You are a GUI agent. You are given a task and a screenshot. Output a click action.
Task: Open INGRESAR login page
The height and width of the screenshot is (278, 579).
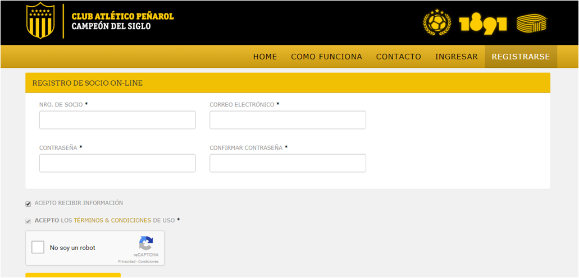[x=457, y=57]
